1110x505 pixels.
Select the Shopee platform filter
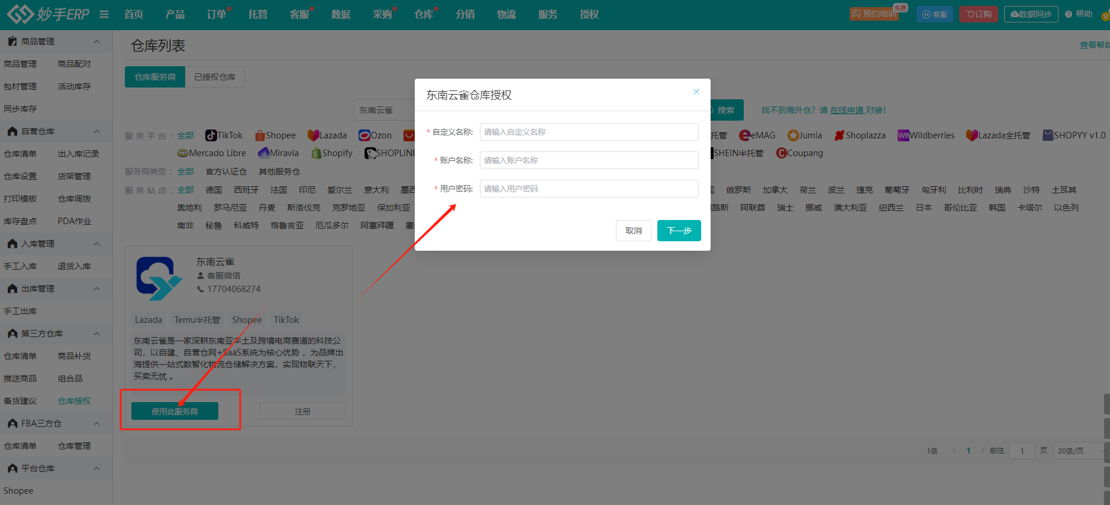(275, 135)
